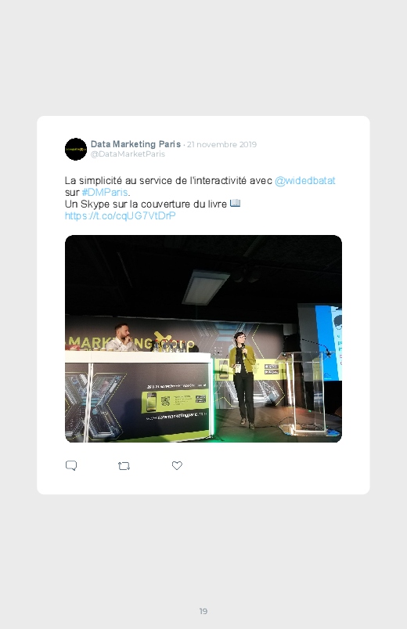
Task: Click the QR code on the desk banner
Action: point(165,401)
